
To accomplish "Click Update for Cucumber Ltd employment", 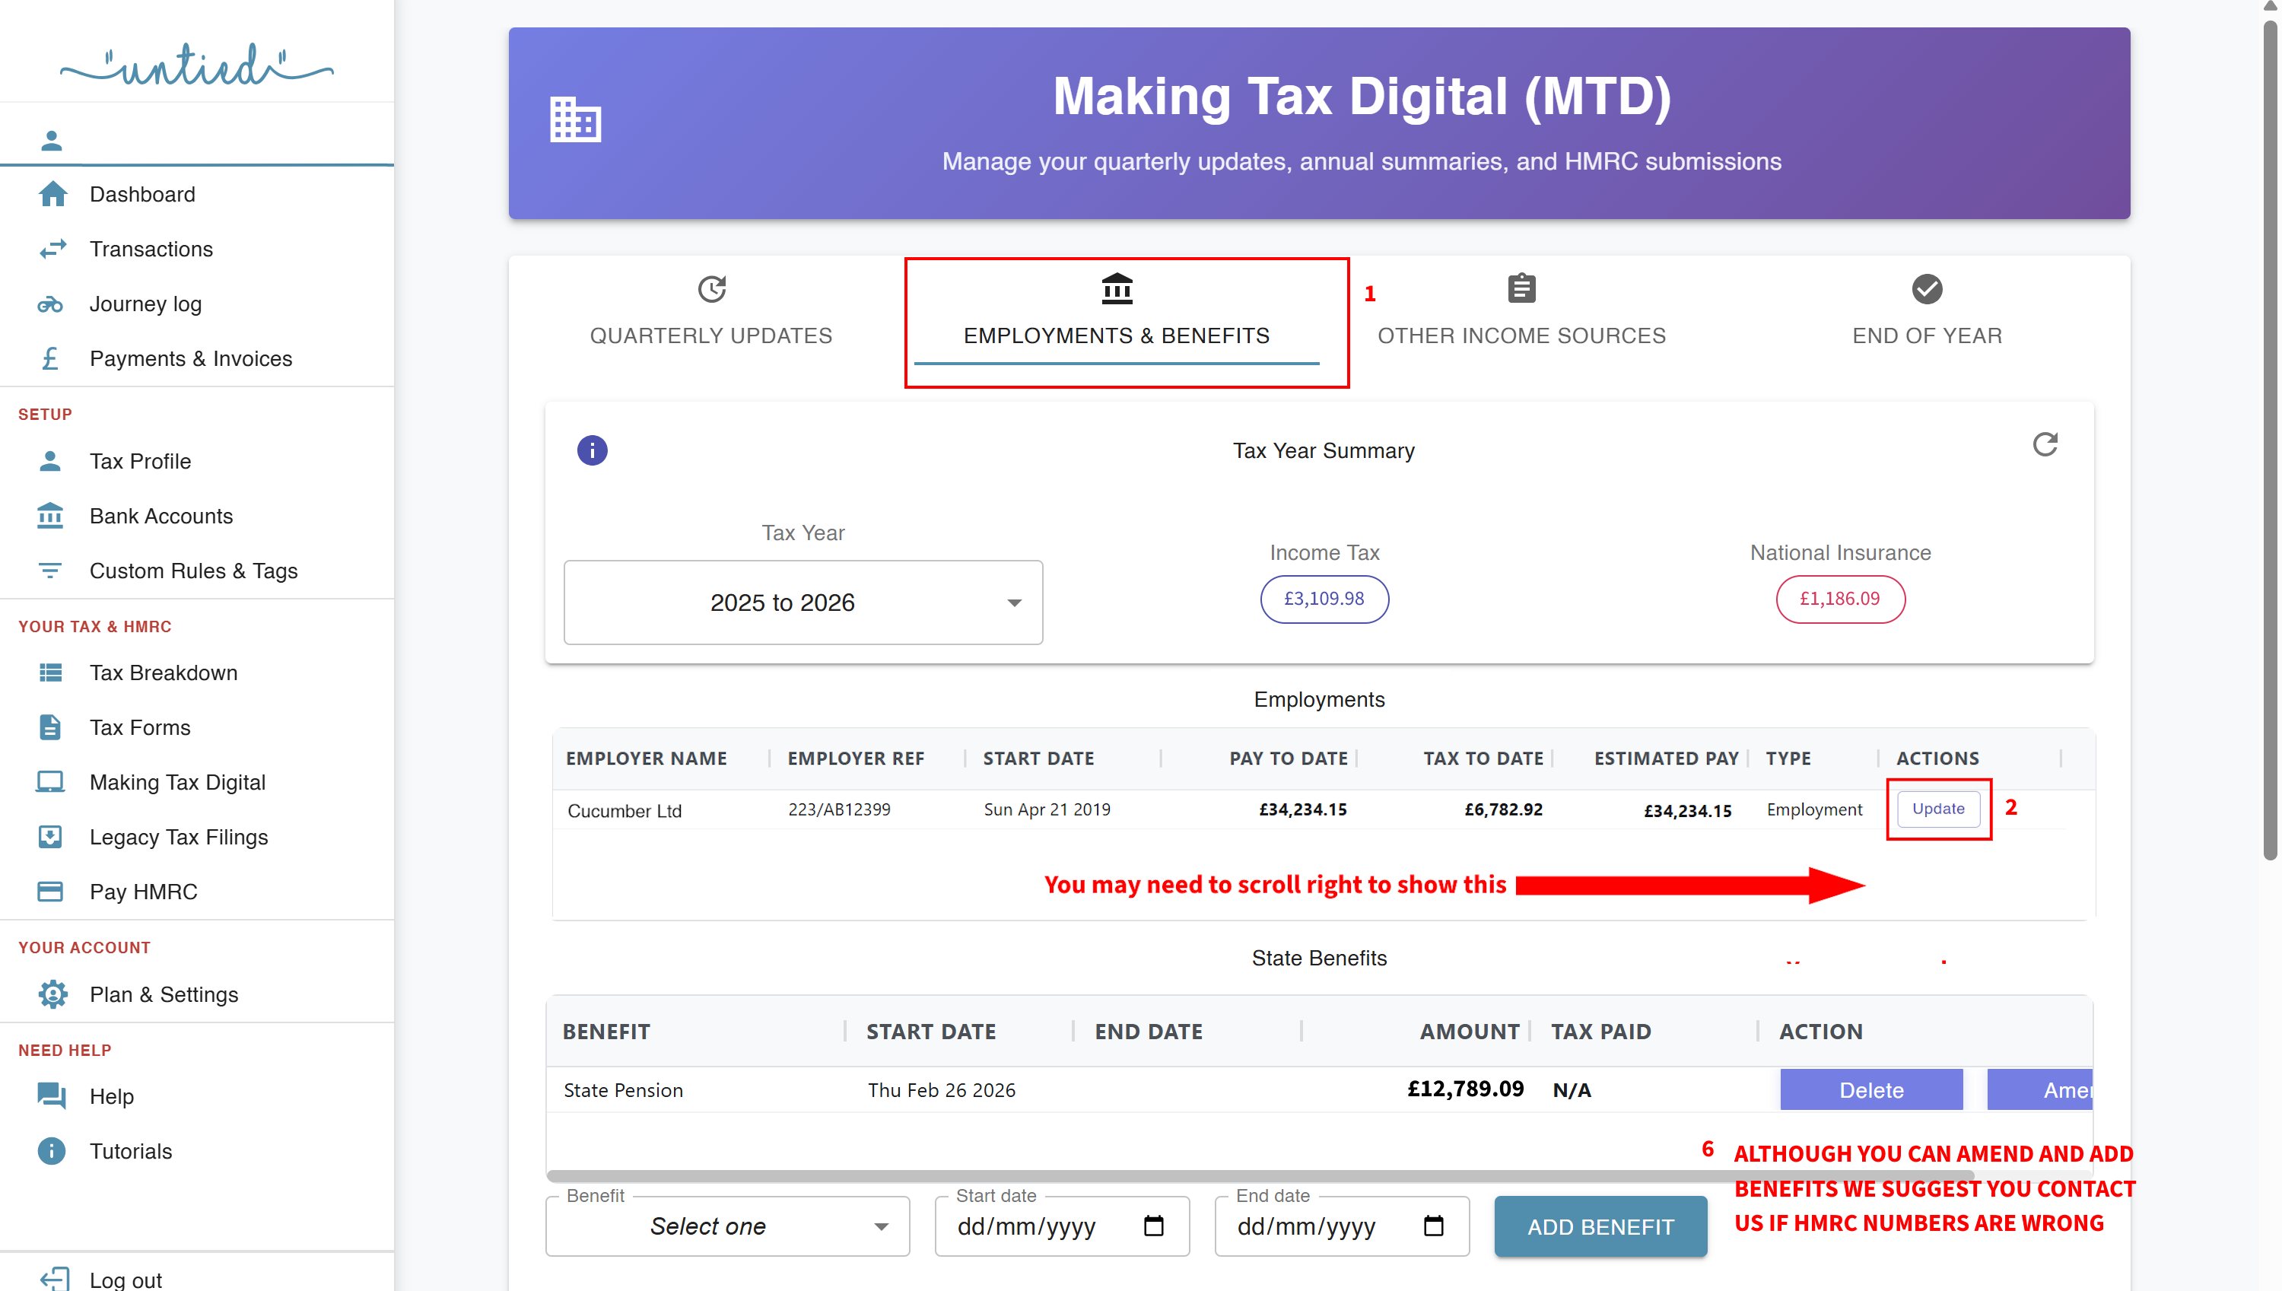I will click(1938, 809).
